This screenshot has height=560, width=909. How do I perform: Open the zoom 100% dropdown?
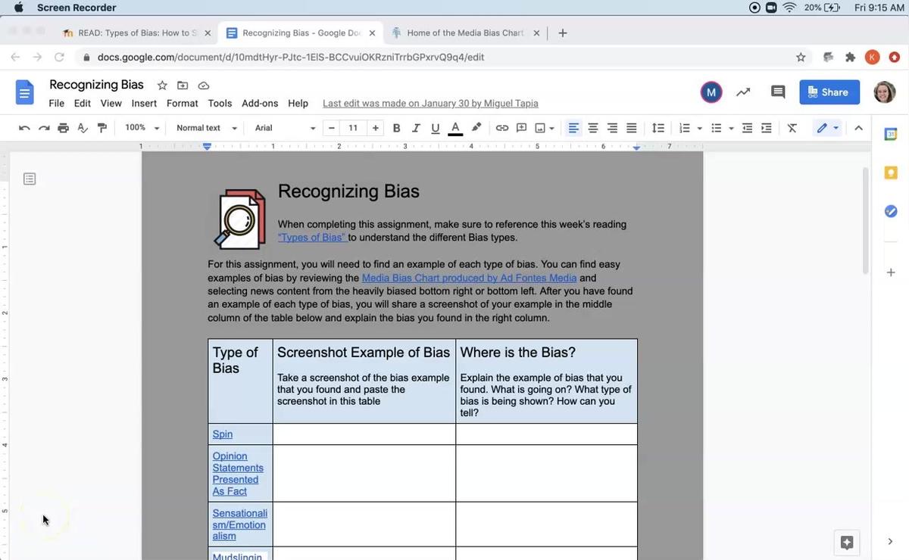(142, 128)
